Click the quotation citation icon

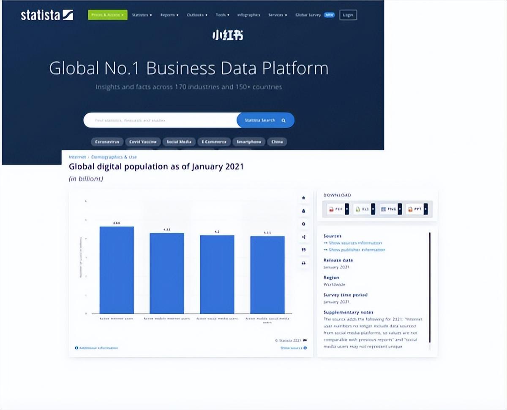[x=303, y=250]
